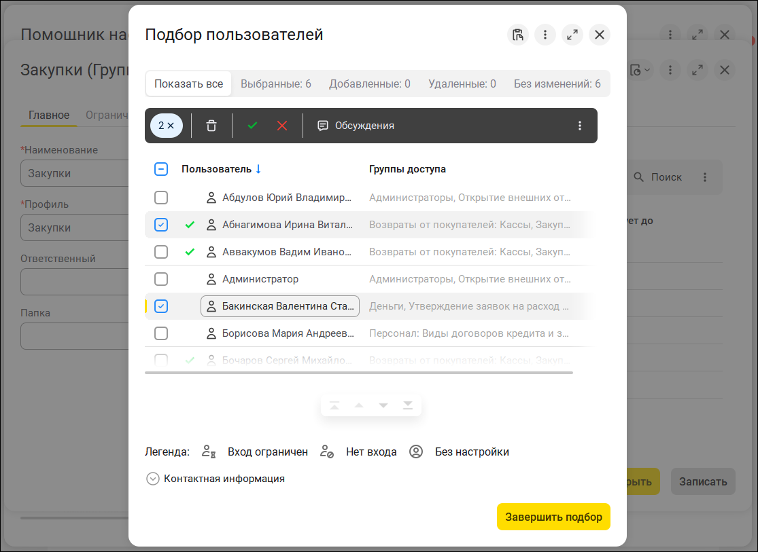Uncheck the box for Абнагимова Ирина

coord(161,225)
